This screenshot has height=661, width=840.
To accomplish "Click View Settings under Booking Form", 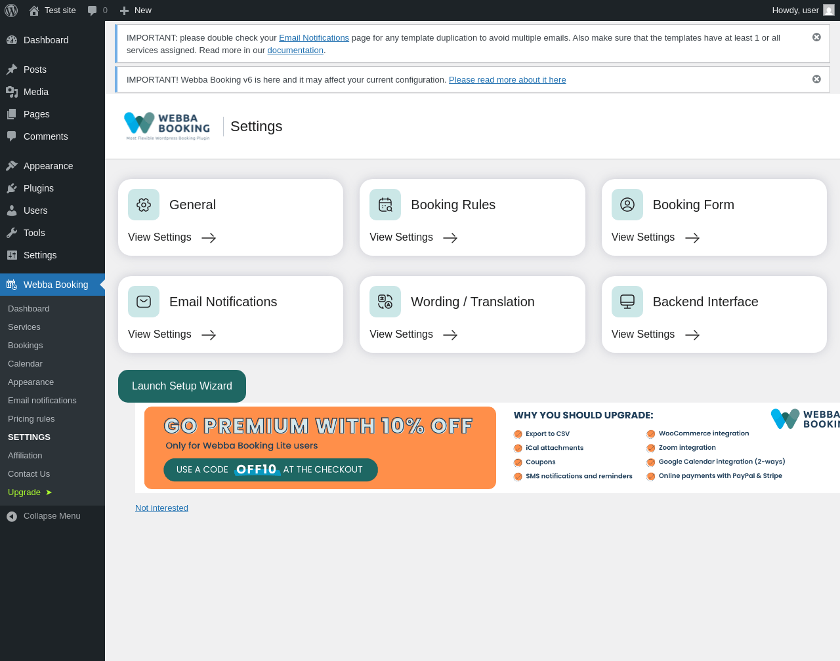I will (x=643, y=237).
